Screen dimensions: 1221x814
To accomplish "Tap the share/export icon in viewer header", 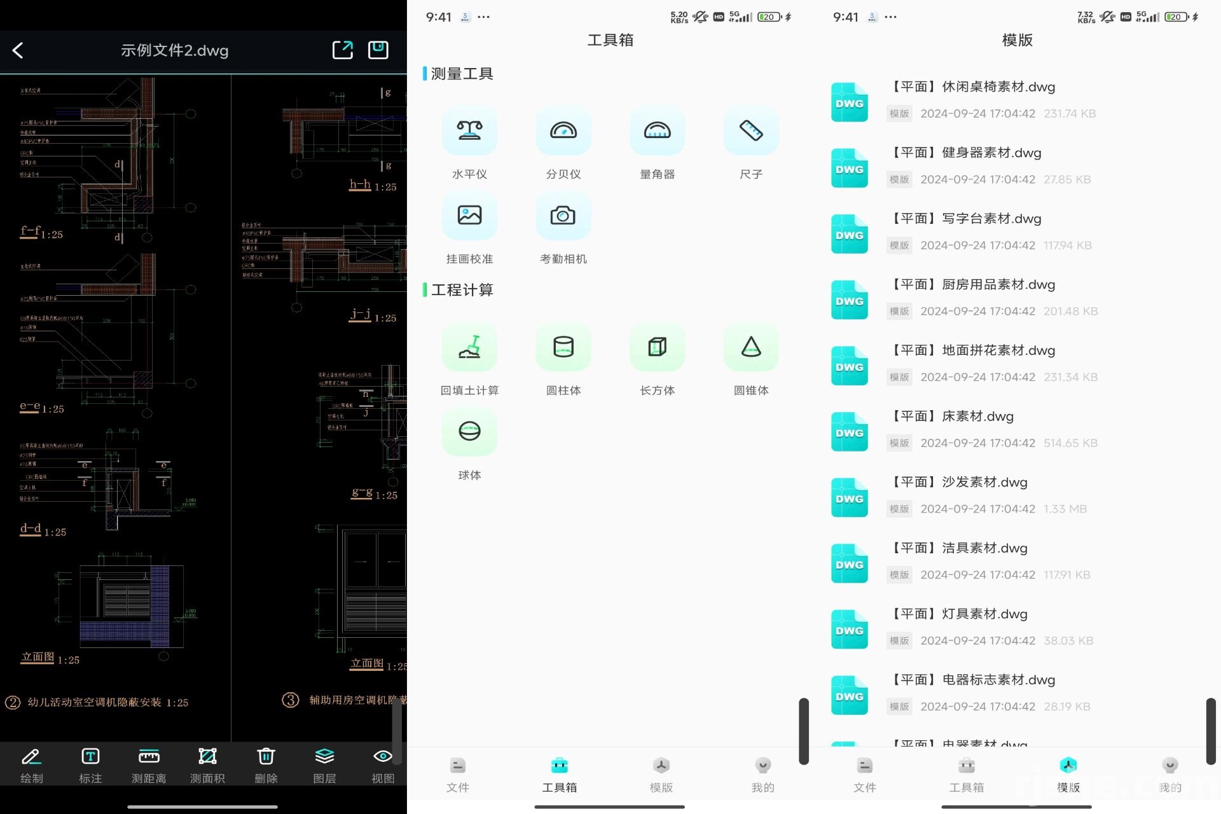I will 342,50.
